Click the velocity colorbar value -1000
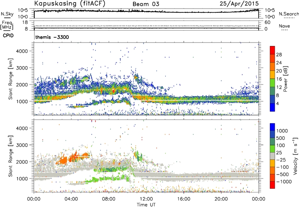 pos(284,182)
